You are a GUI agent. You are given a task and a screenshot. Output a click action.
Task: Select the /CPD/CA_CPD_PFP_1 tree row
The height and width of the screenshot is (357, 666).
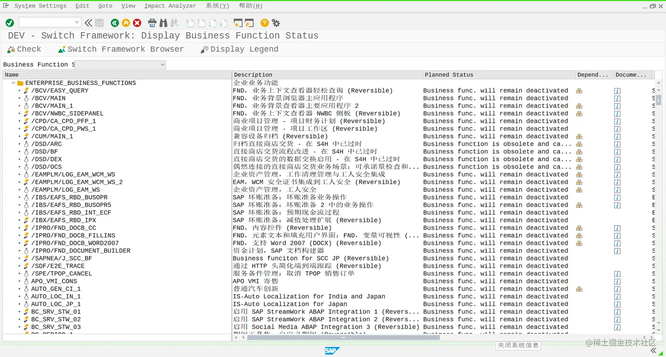point(63,121)
